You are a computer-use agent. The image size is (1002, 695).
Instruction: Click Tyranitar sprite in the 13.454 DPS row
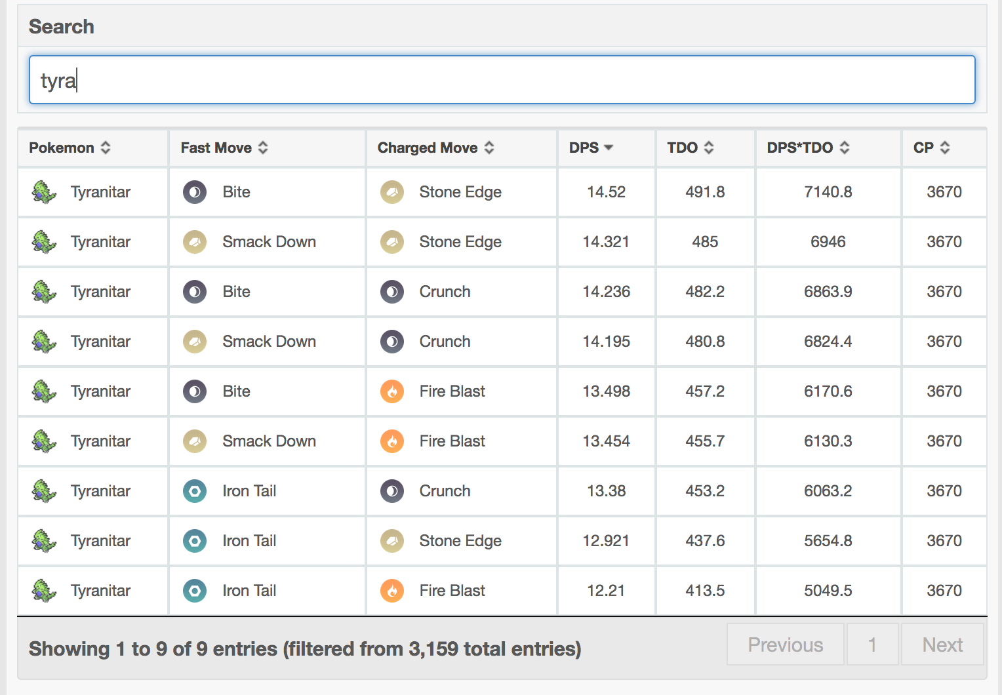(x=45, y=441)
